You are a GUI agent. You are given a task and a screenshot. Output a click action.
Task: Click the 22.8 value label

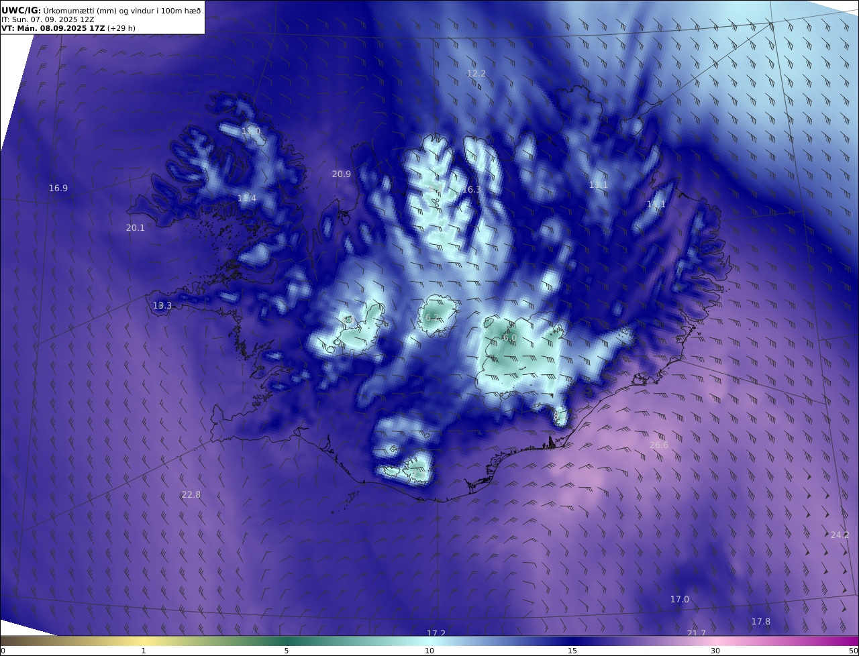pyautogui.click(x=191, y=495)
